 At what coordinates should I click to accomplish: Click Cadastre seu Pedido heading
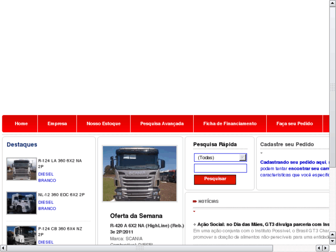click(287, 144)
